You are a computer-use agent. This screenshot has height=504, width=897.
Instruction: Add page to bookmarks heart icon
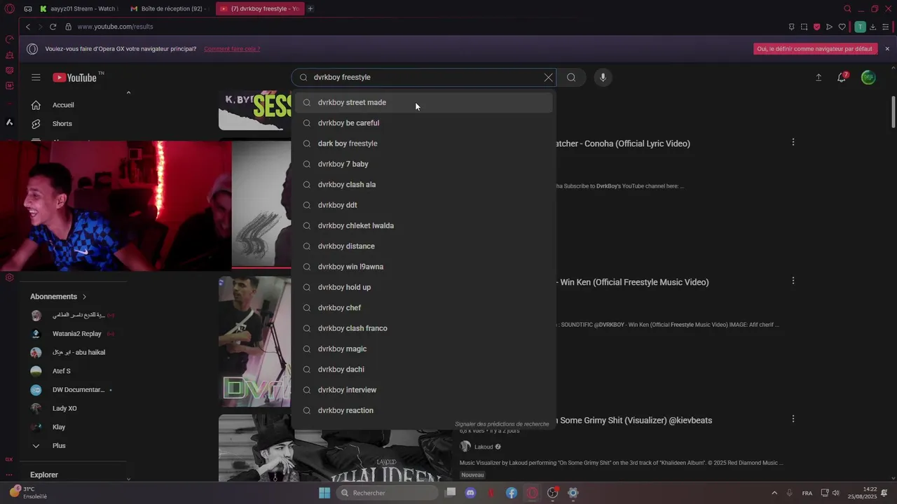pos(842,27)
